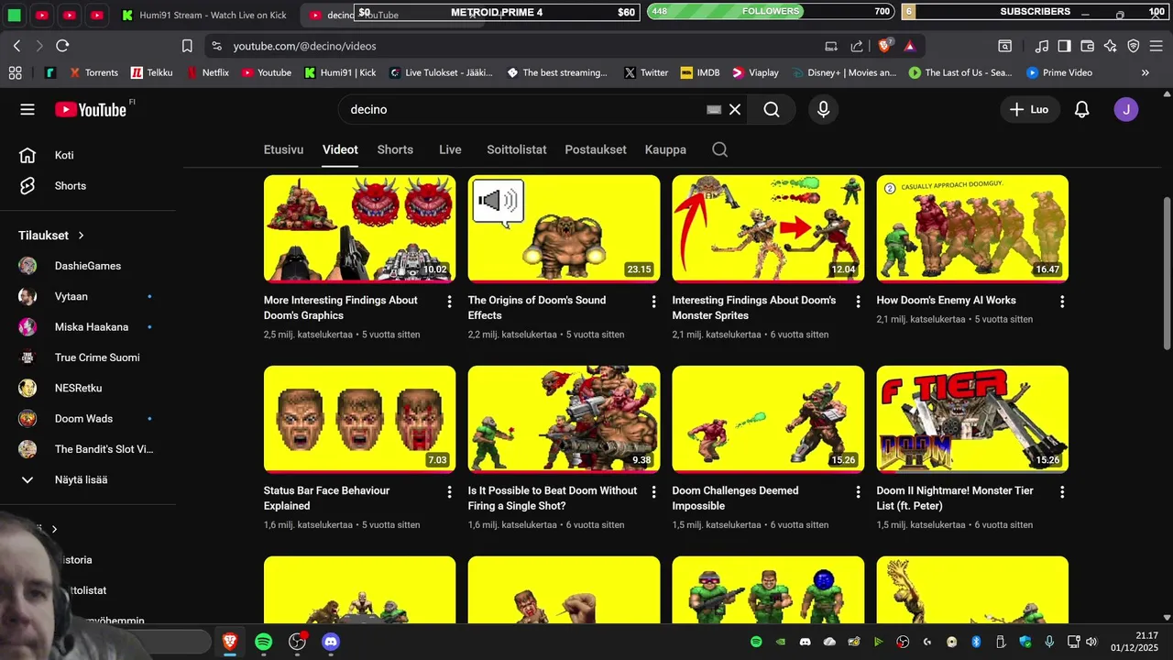Open the Postaukset tab
1173x660 pixels.
596,149
